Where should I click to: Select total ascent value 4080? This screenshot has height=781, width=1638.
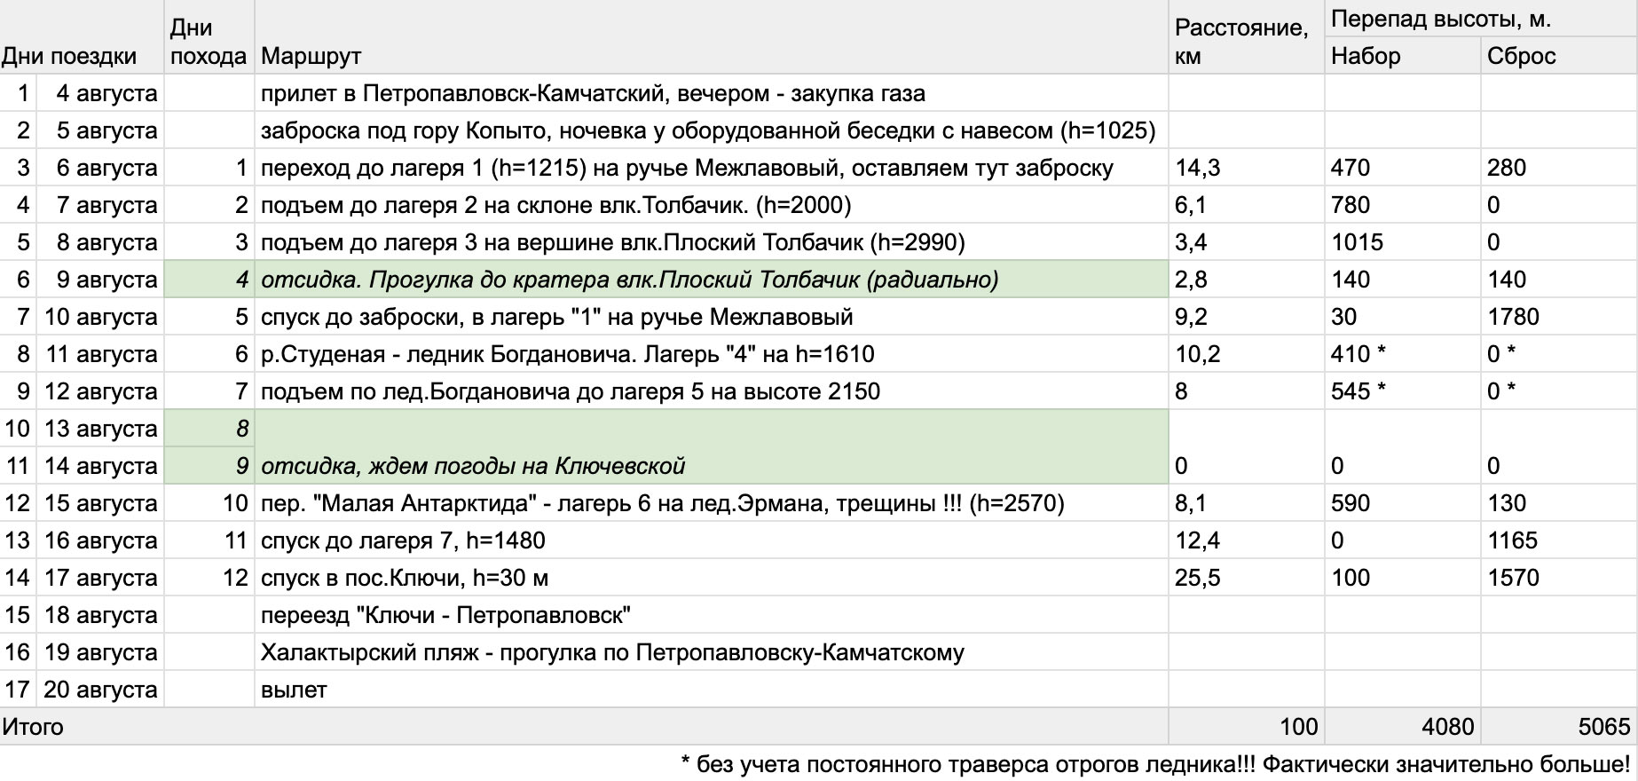pos(1403,727)
